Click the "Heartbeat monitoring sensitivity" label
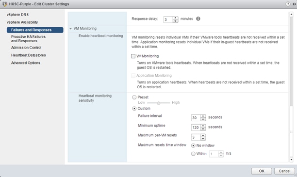Image resolution: width=297 pixels, height=177 pixels. pyautogui.click(x=95, y=98)
